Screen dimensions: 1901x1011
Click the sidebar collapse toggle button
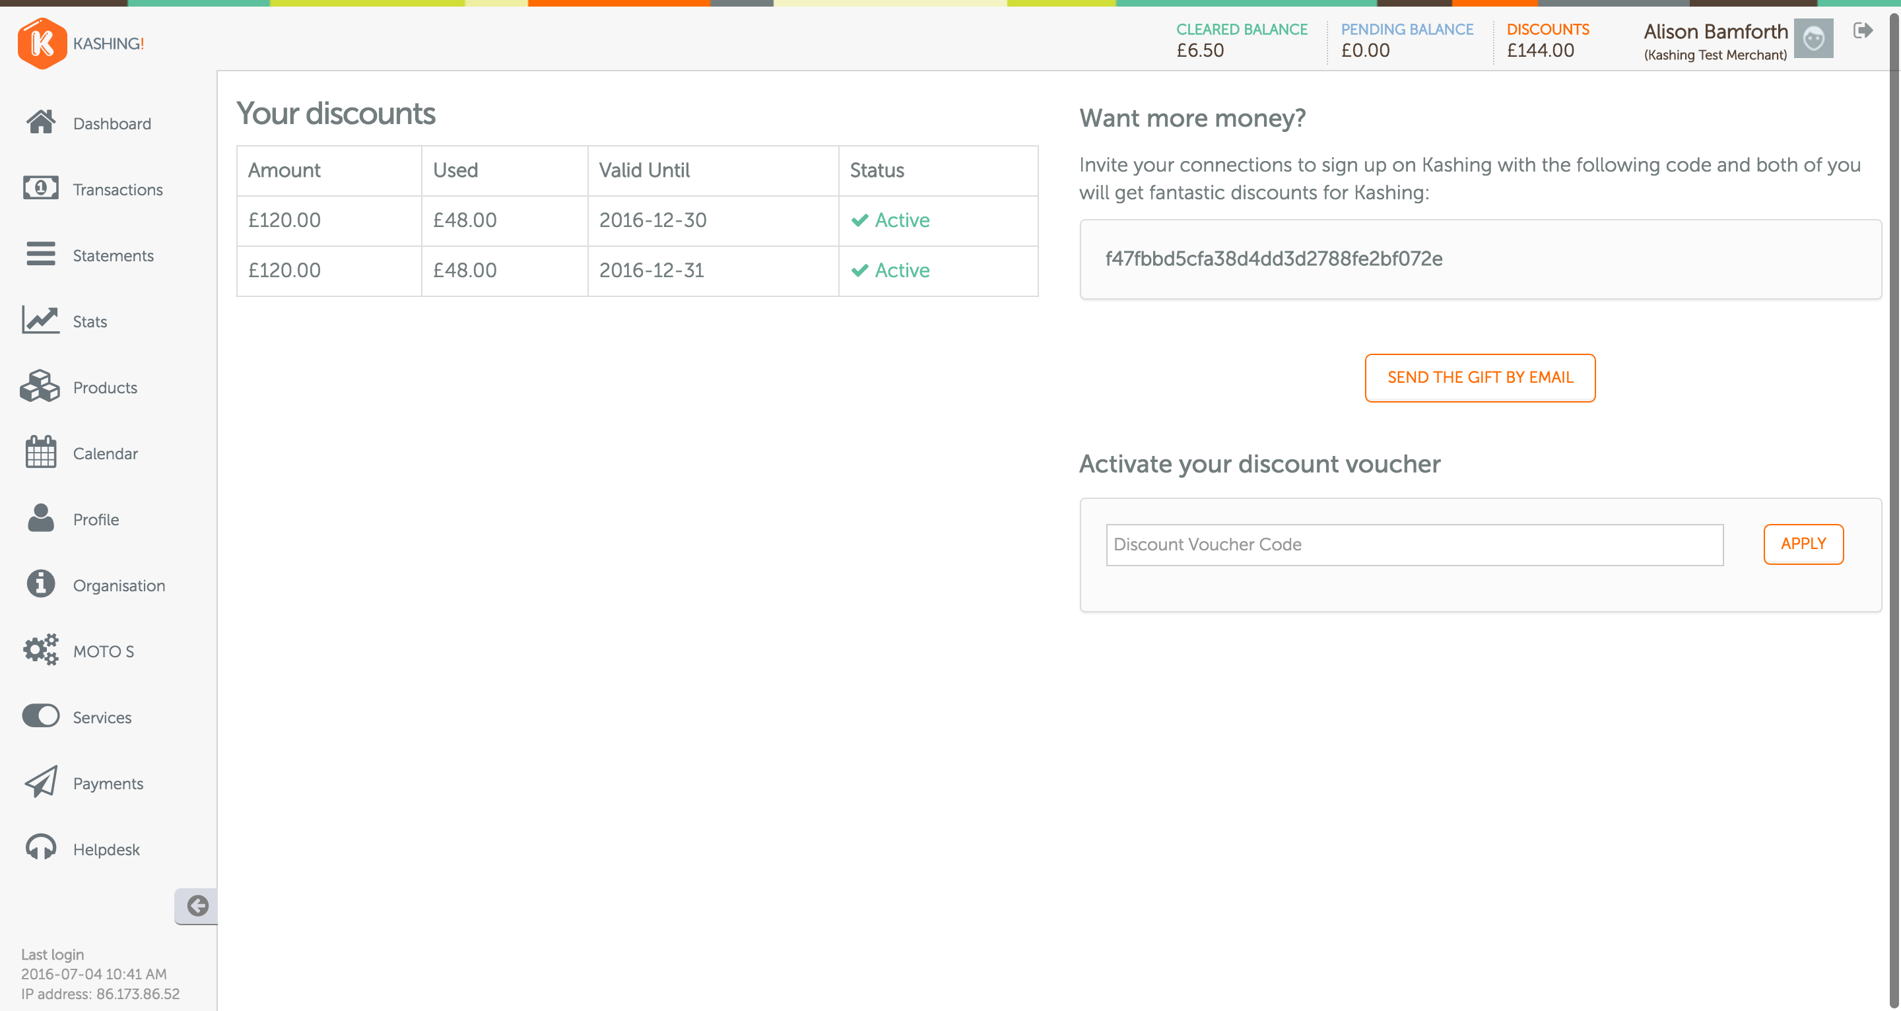tap(197, 905)
